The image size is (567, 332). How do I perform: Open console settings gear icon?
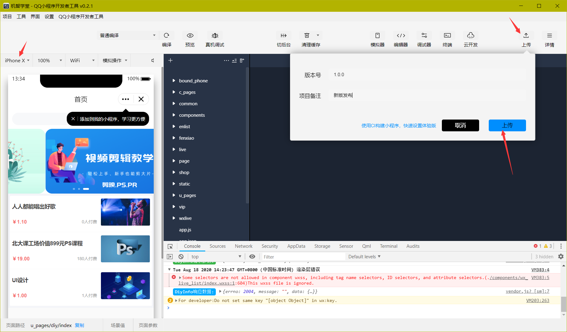[x=561, y=256]
